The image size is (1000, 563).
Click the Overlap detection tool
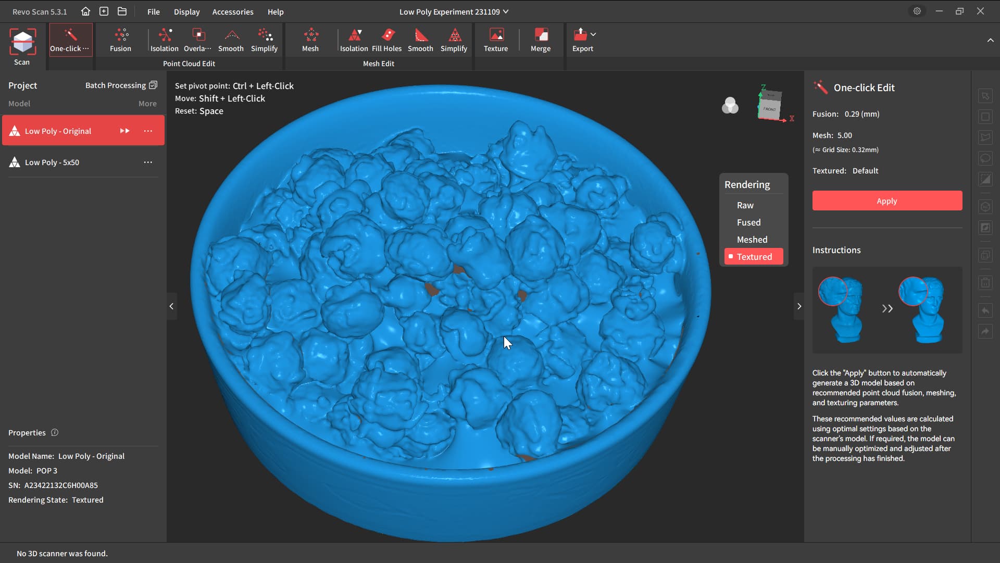click(198, 40)
